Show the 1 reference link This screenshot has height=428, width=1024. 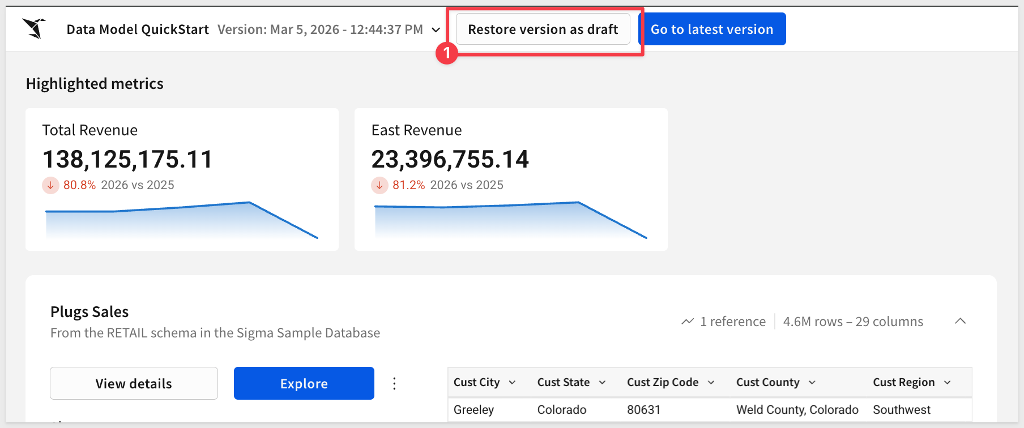(x=732, y=322)
